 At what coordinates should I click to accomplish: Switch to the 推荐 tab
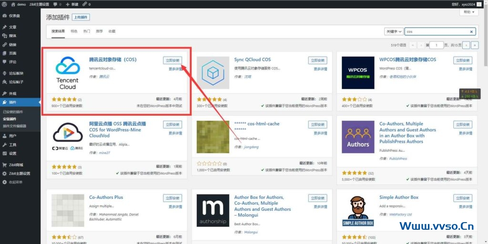(99, 31)
